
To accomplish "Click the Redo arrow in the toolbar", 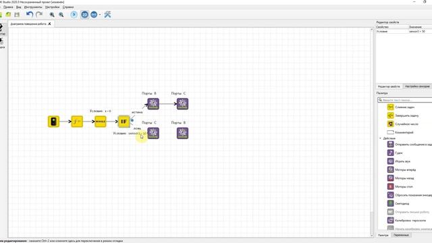I will (x=39, y=14).
